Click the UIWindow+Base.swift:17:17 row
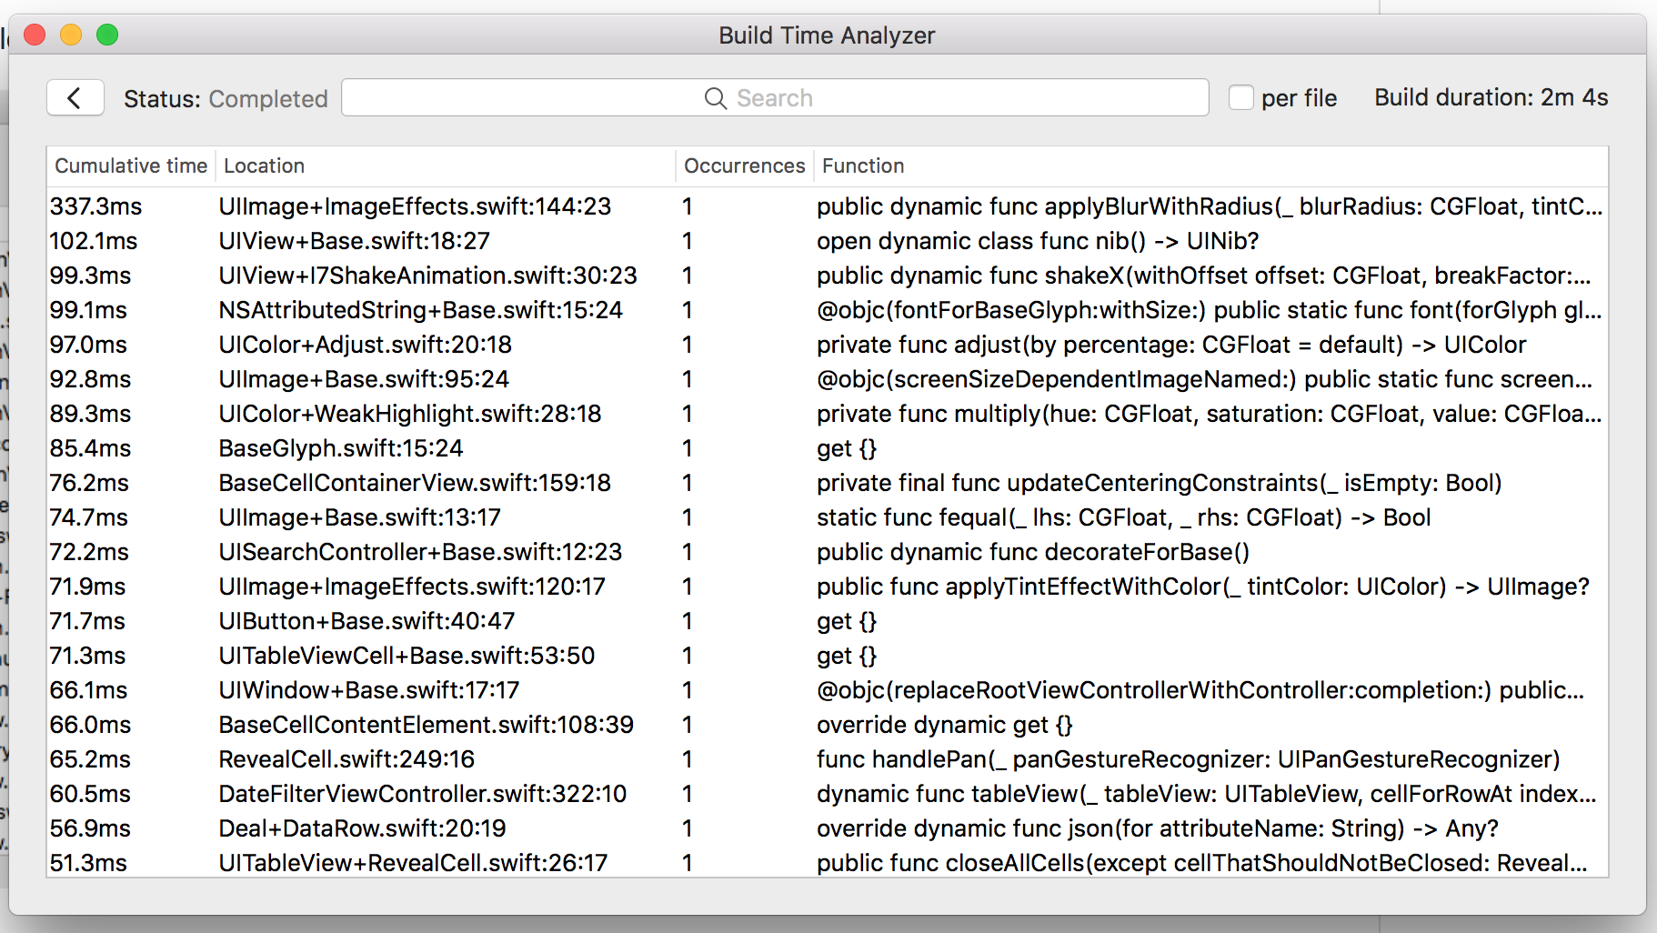1657x933 pixels. click(x=828, y=690)
